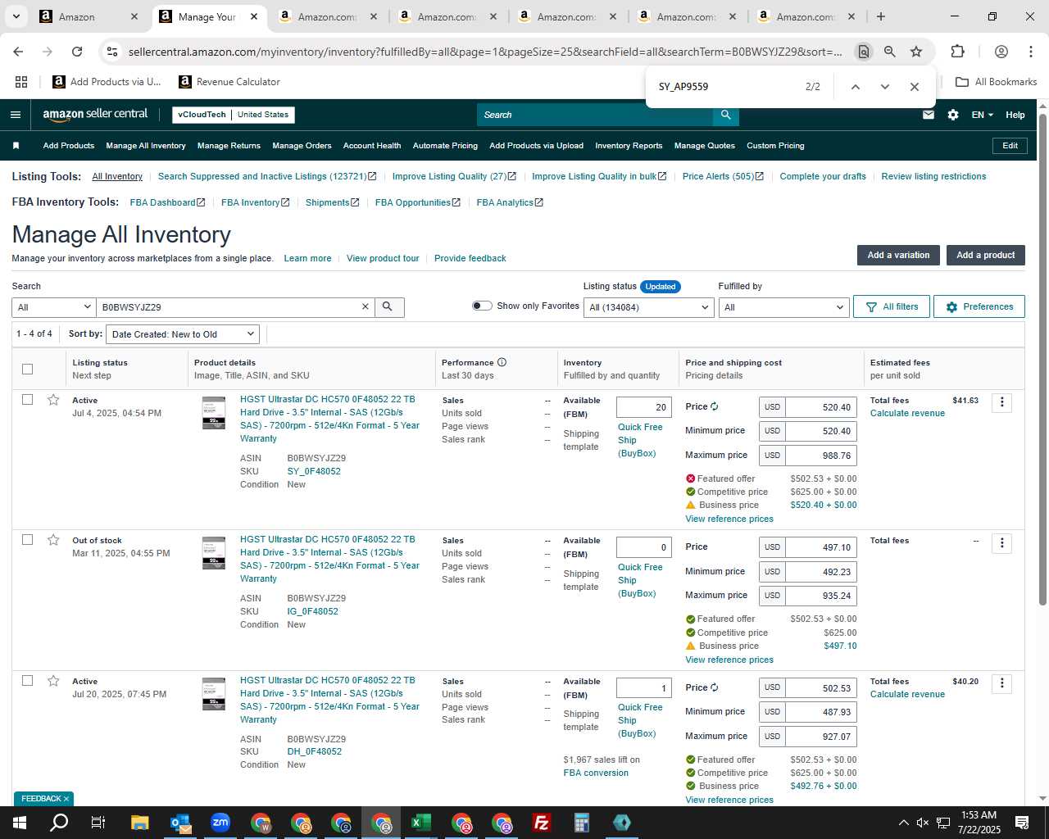Viewport: 1049px width, 839px height.
Task: Open the Fulfilled by dropdown
Action: (x=783, y=307)
